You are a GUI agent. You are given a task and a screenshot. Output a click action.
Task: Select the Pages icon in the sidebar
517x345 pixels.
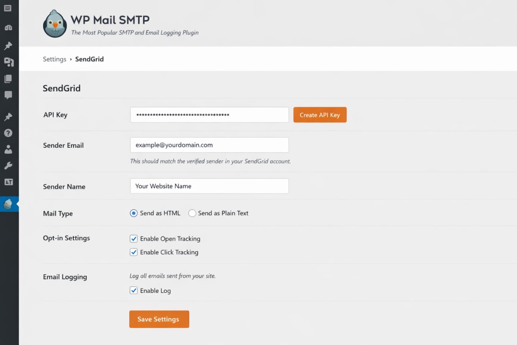click(9, 78)
